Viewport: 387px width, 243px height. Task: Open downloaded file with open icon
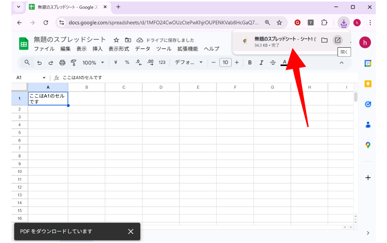(x=337, y=40)
